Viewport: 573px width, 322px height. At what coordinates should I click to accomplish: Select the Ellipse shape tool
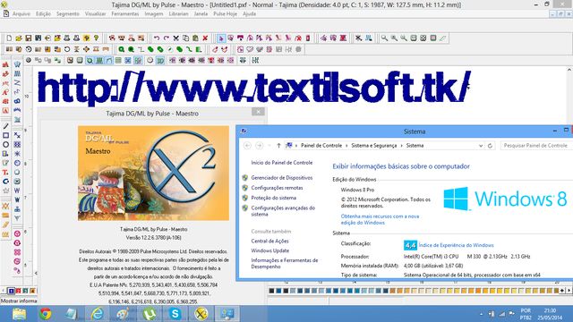click(x=5, y=145)
